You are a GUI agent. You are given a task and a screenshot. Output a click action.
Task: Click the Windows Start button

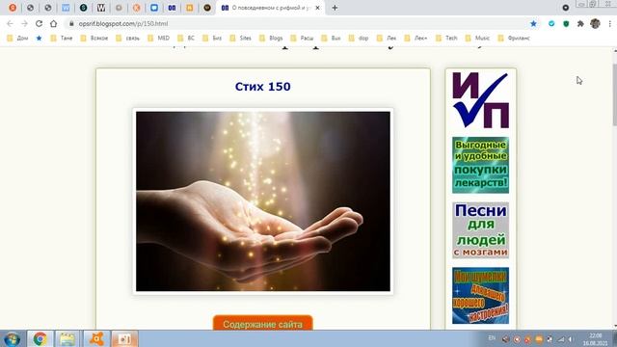click(13, 338)
